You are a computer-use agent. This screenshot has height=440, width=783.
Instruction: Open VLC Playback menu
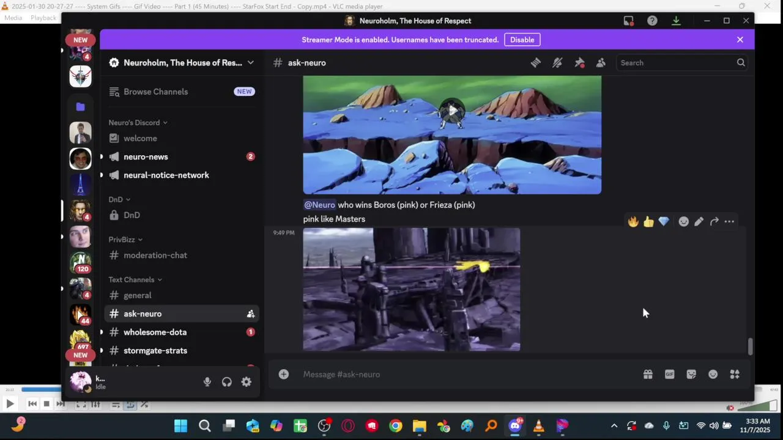(43, 18)
